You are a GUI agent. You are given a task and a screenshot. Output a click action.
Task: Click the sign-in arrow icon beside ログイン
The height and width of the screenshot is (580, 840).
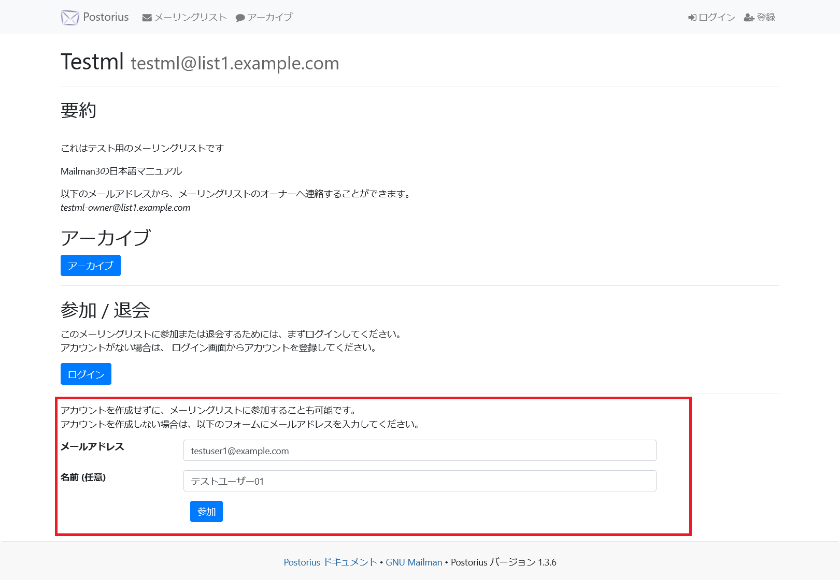tap(692, 18)
